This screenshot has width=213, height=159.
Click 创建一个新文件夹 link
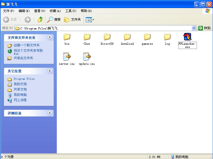[x=27, y=45]
